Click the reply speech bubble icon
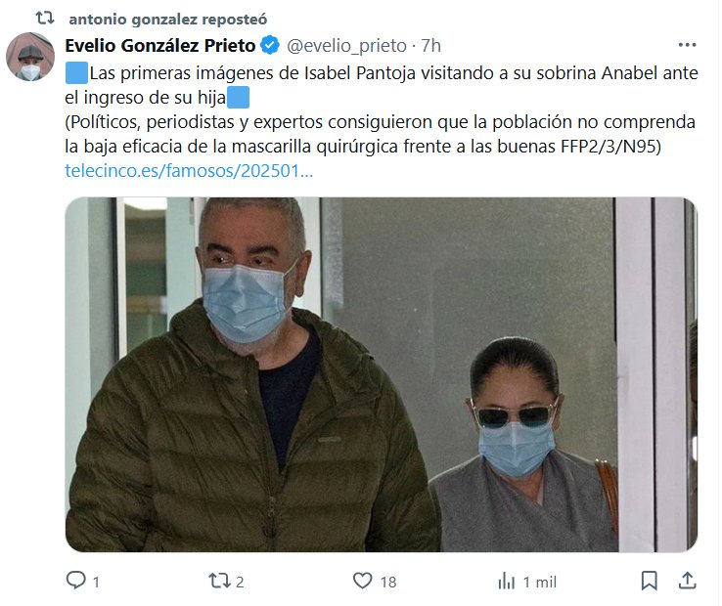Screen dimensions: 722x606 click(x=76, y=581)
